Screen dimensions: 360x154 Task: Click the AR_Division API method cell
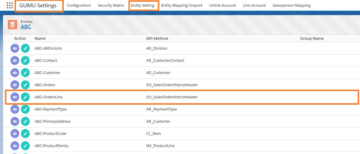[x=157, y=48]
